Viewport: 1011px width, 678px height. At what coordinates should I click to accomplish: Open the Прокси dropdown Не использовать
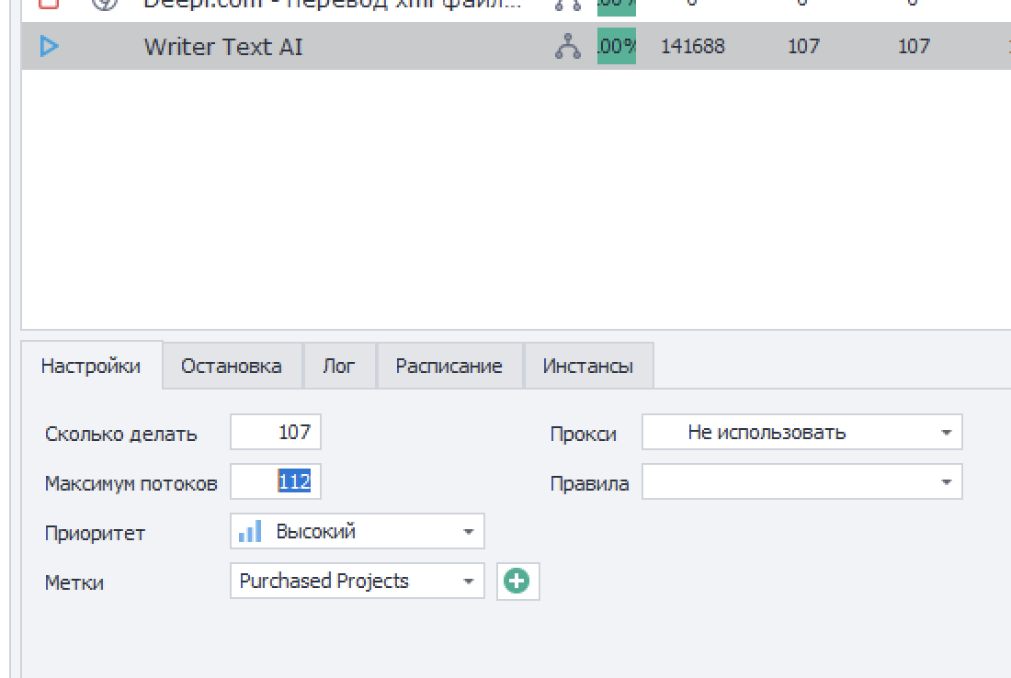tap(802, 432)
